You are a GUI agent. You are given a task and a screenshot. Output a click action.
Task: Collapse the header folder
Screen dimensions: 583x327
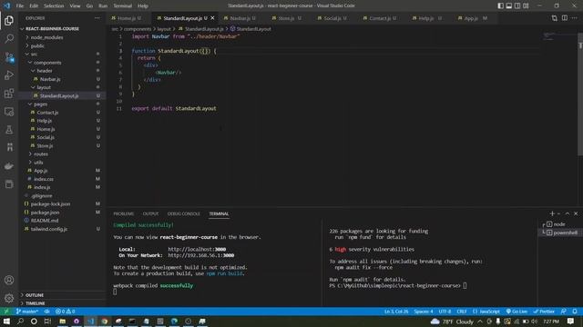pos(45,71)
